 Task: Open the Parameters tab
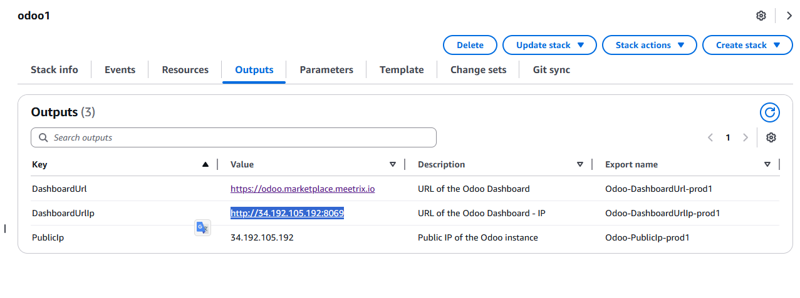coord(326,70)
